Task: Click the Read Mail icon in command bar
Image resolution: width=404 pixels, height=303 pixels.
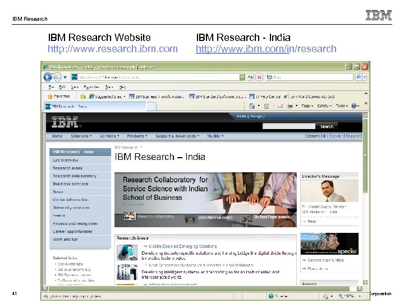Action: [x=281, y=106]
